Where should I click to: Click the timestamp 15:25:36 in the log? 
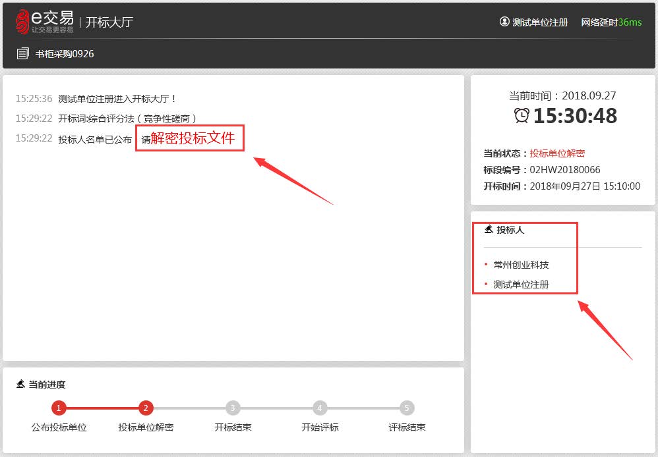[34, 99]
